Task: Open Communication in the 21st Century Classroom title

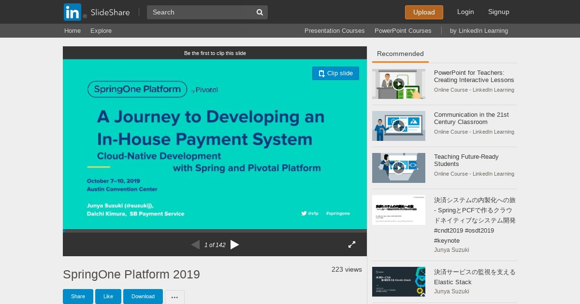Action: coord(471,118)
